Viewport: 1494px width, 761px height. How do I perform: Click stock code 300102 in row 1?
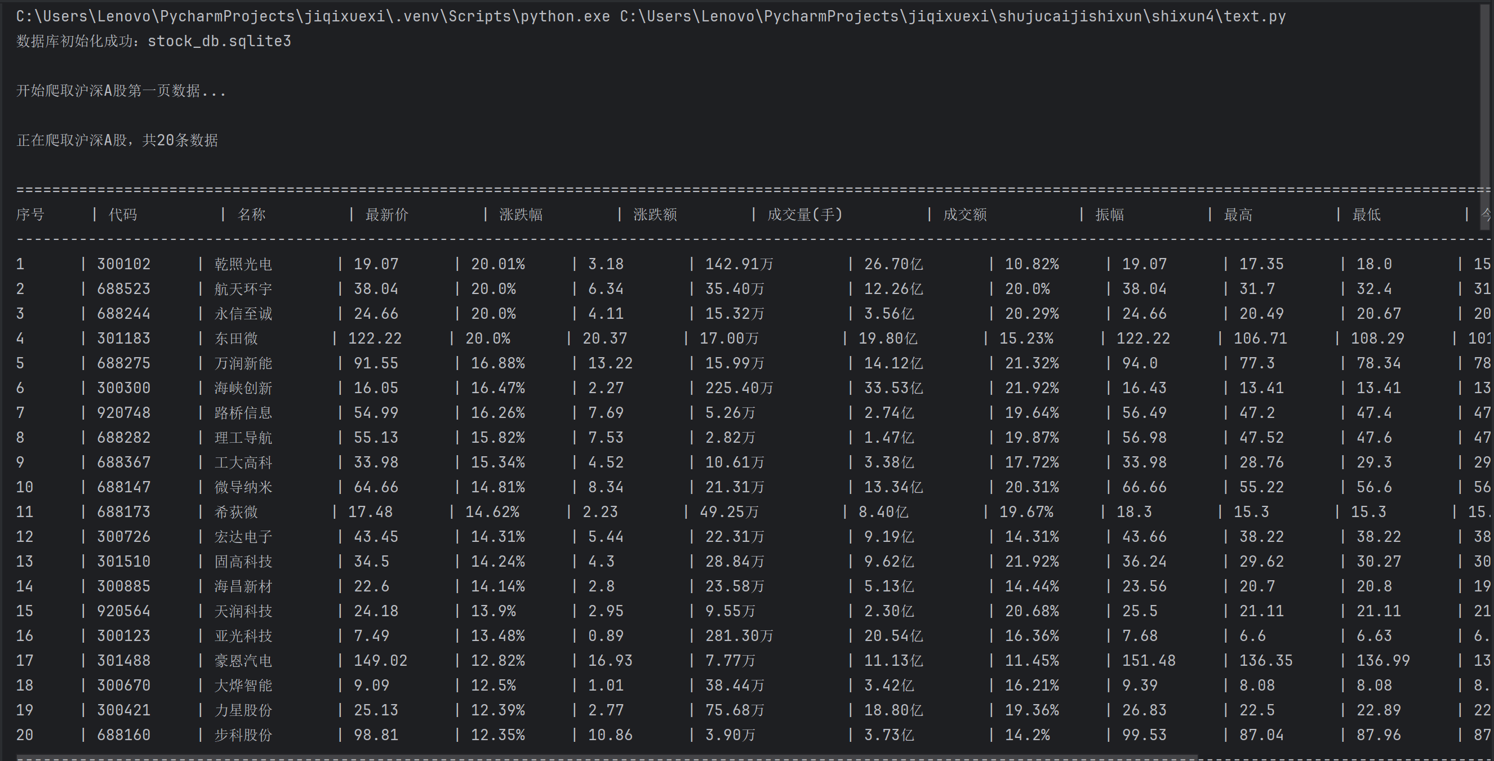pyautogui.click(x=123, y=264)
